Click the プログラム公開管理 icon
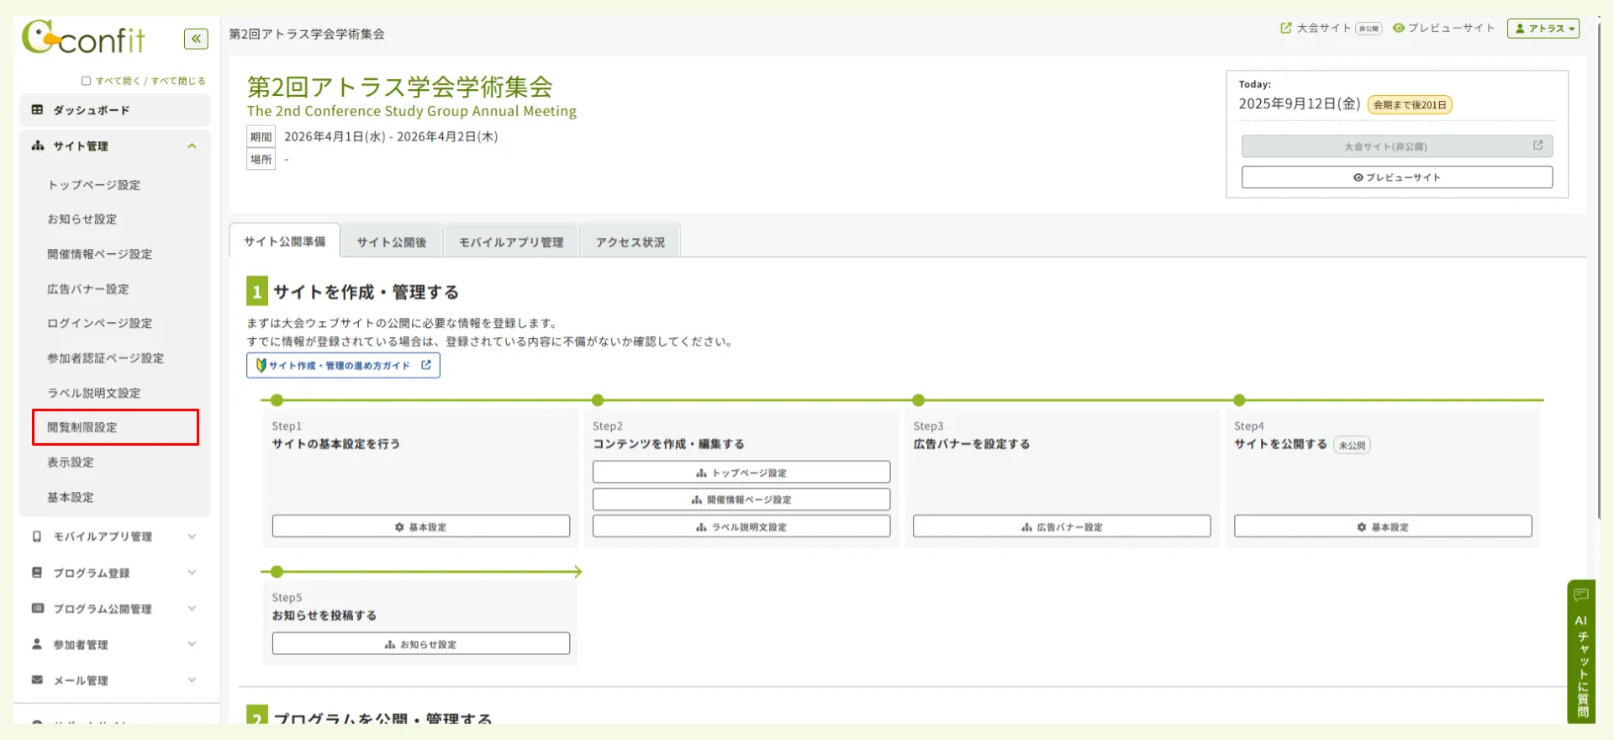This screenshot has height=740, width=1614. pyautogui.click(x=37, y=608)
